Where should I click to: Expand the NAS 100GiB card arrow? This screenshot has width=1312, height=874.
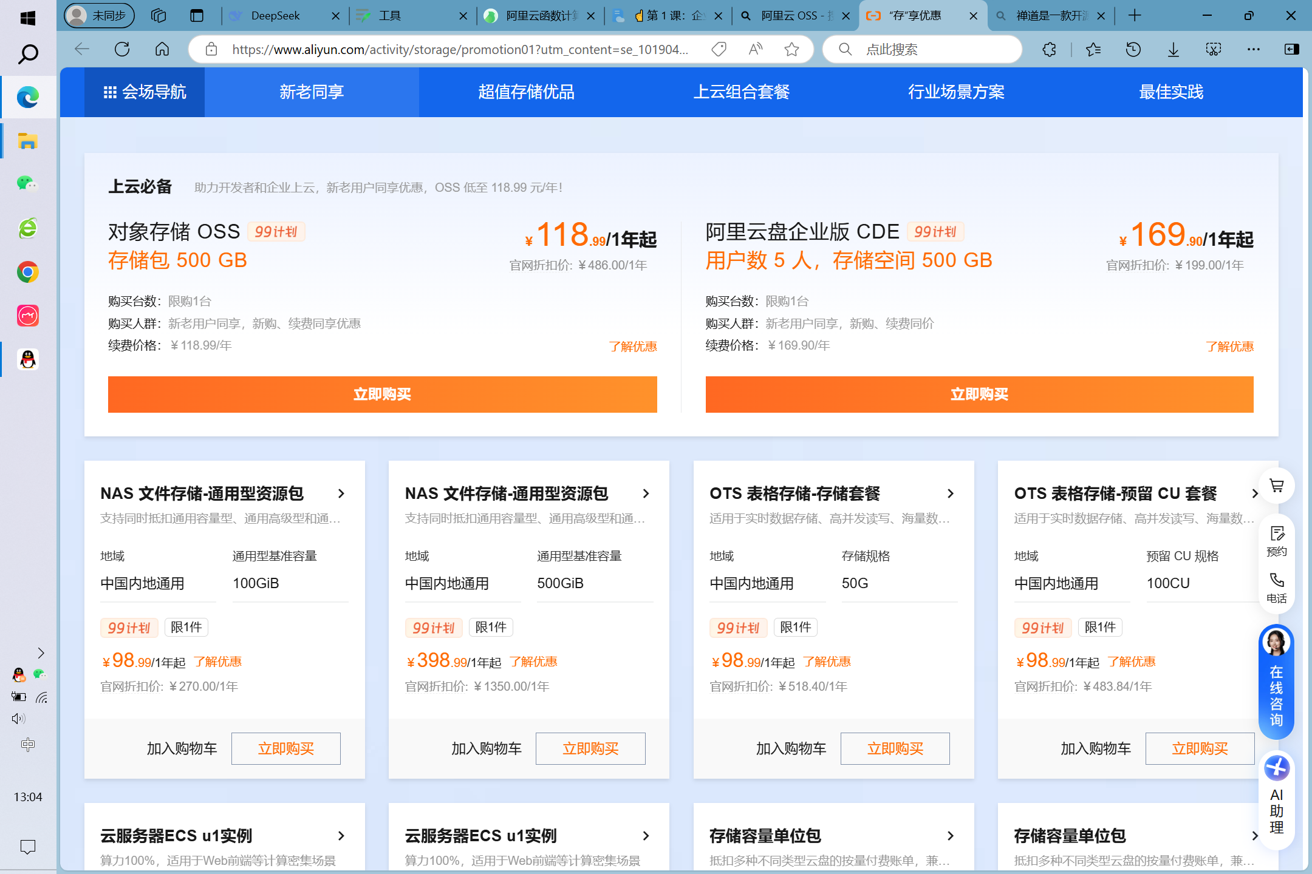(x=342, y=493)
